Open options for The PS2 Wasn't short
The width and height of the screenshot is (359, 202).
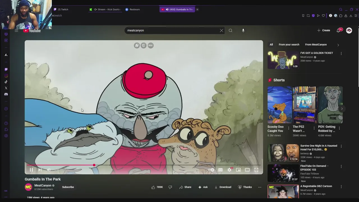coord(314,128)
